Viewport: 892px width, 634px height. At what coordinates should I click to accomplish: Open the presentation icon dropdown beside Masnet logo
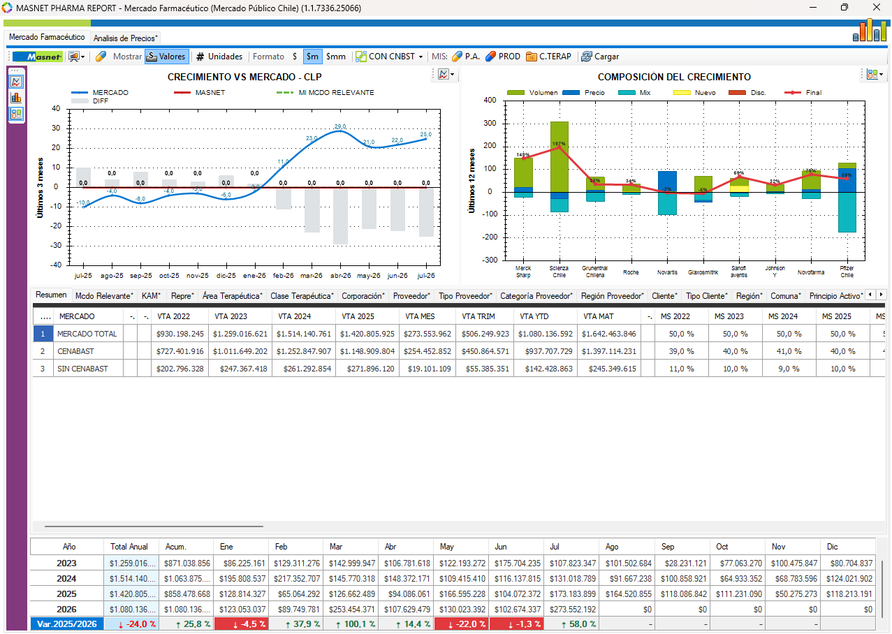tap(76, 57)
